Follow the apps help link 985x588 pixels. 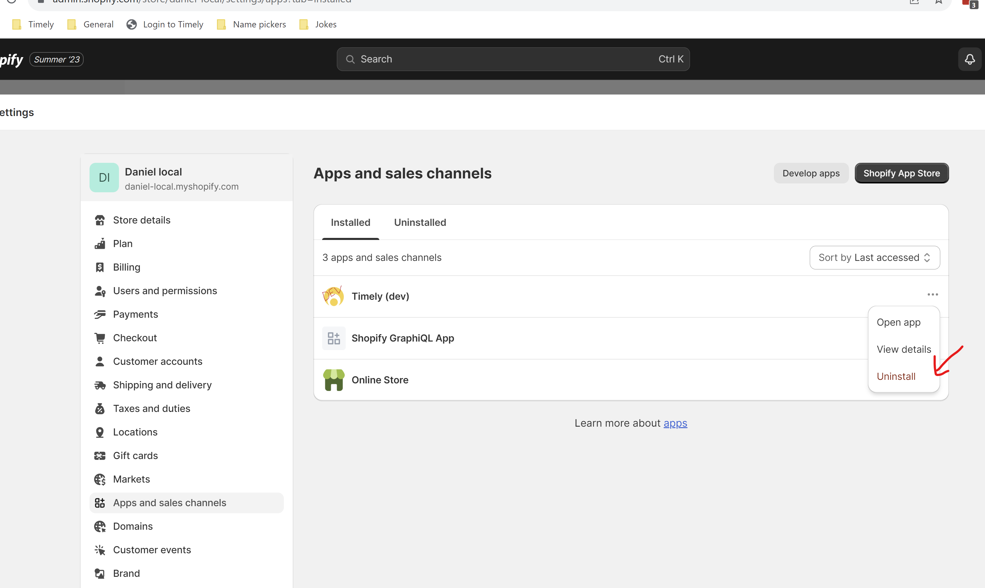pyautogui.click(x=675, y=423)
